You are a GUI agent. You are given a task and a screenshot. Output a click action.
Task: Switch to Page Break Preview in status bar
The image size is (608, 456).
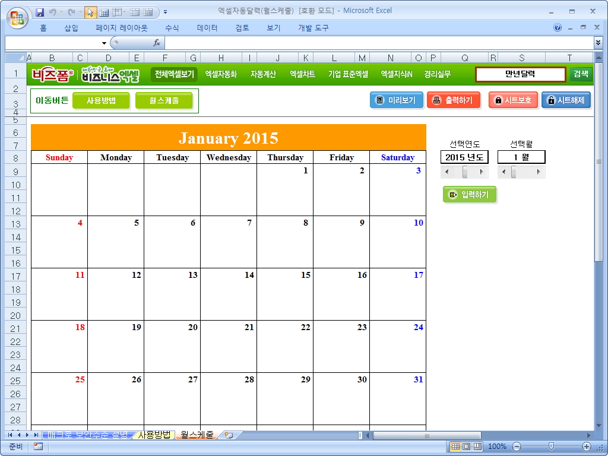pos(477,446)
